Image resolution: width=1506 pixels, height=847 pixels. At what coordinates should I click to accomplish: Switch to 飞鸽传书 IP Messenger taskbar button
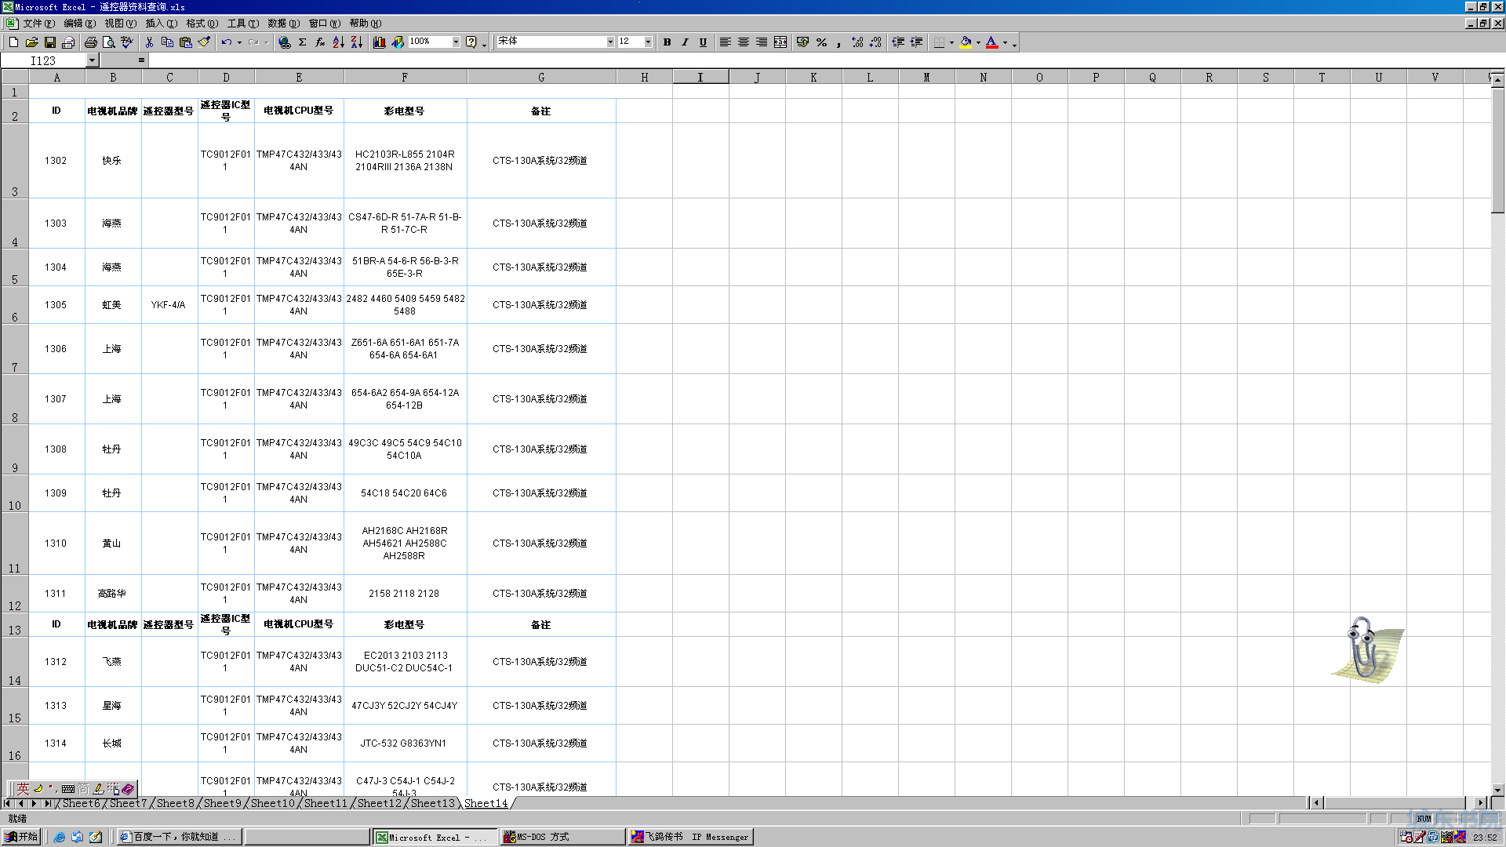[691, 837]
